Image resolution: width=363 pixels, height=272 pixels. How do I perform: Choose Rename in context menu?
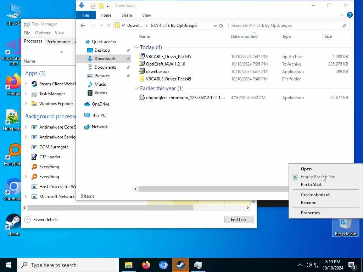(x=308, y=202)
